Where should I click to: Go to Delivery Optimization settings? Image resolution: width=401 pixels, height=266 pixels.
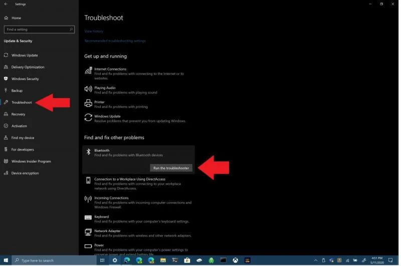click(28, 67)
